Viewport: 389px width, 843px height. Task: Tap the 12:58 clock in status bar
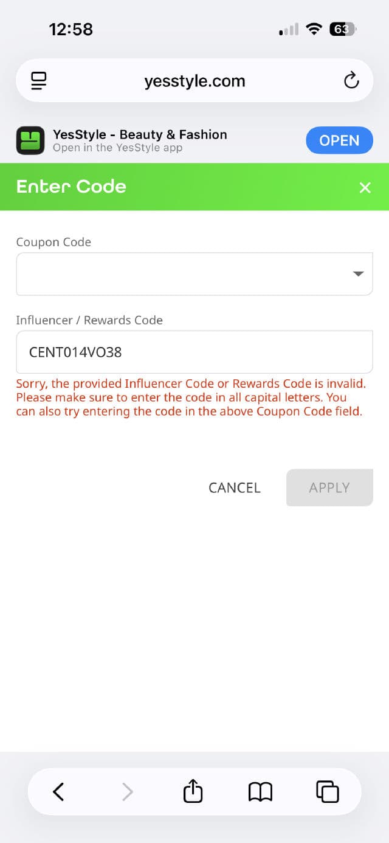pos(71,29)
